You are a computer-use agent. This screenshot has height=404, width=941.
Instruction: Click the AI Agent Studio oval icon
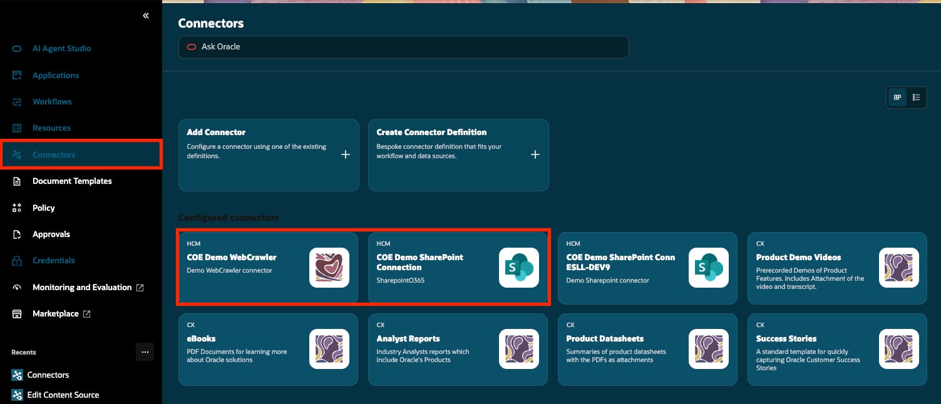point(18,49)
